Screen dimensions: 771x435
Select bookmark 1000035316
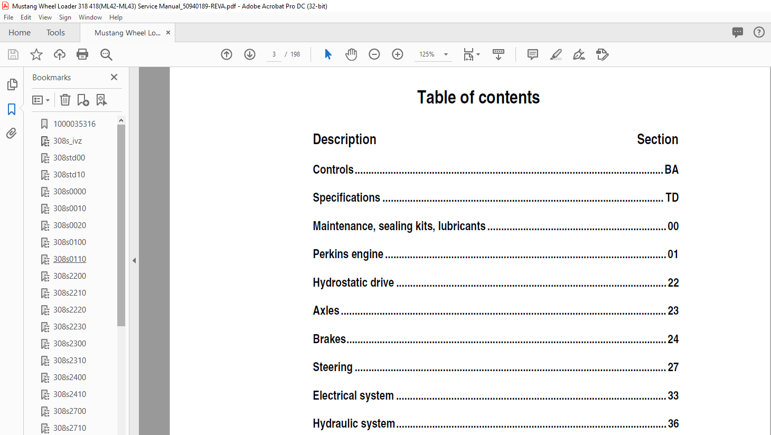74,124
